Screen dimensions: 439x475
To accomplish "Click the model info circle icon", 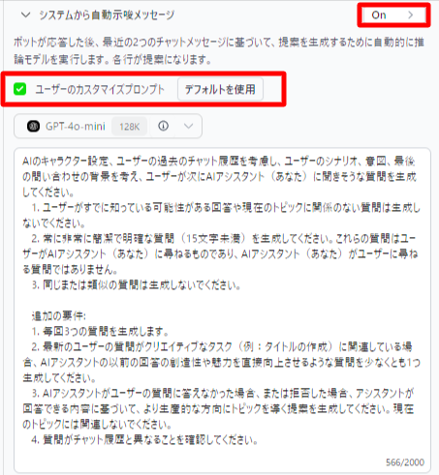I will click(x=163, y=126).
